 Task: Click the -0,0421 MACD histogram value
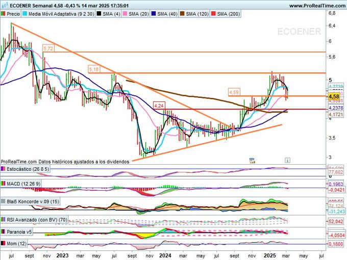pos(336,190)
